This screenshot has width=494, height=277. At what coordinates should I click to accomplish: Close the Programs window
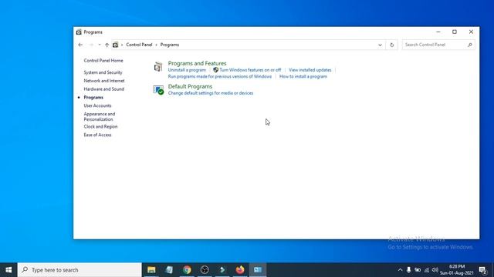(471, 32)
